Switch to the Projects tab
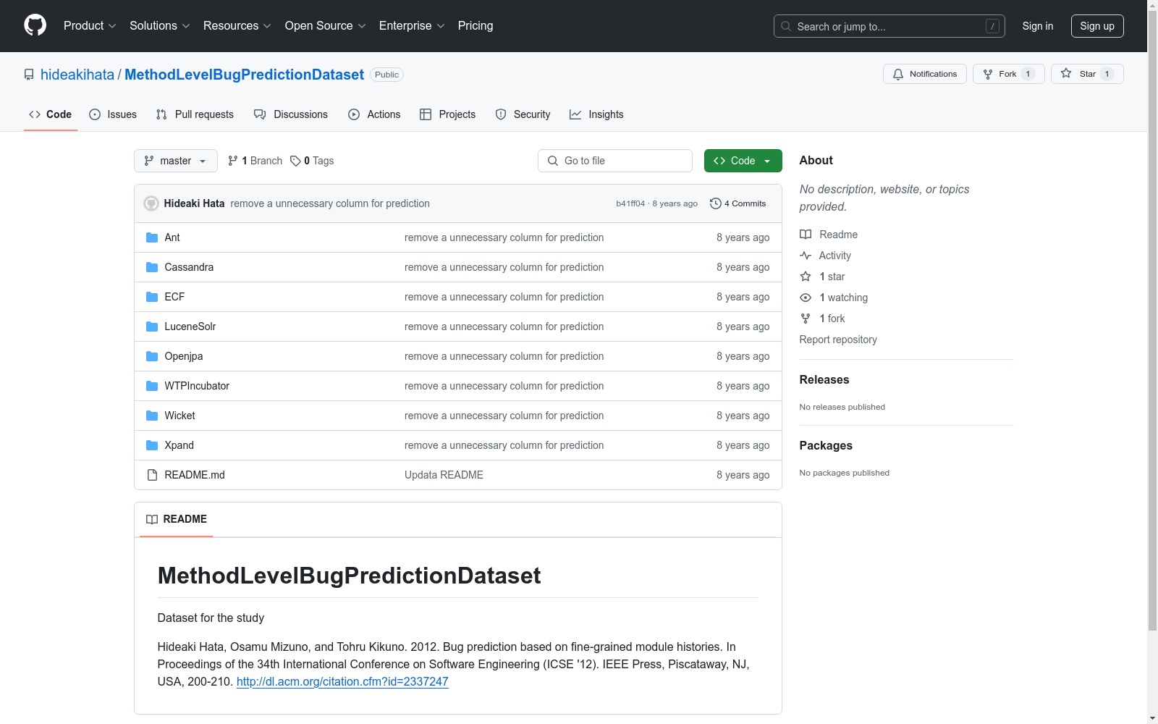The width and height of the screenshot is (1158, 724). pos(447,114)
